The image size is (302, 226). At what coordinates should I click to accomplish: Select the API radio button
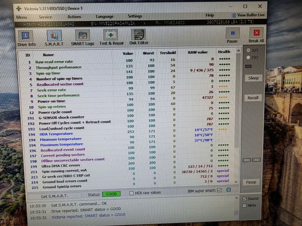[248, 50]
